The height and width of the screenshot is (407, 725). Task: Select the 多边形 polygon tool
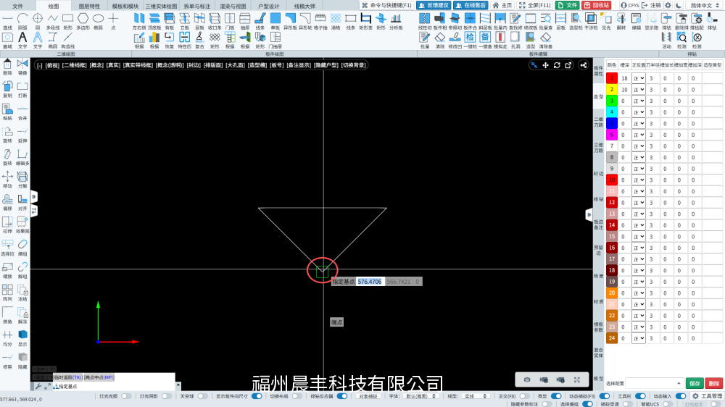click(83, 21)
